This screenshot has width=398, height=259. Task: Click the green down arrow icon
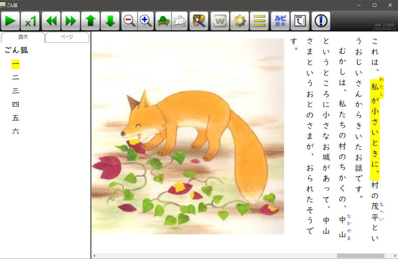[110, 21]
